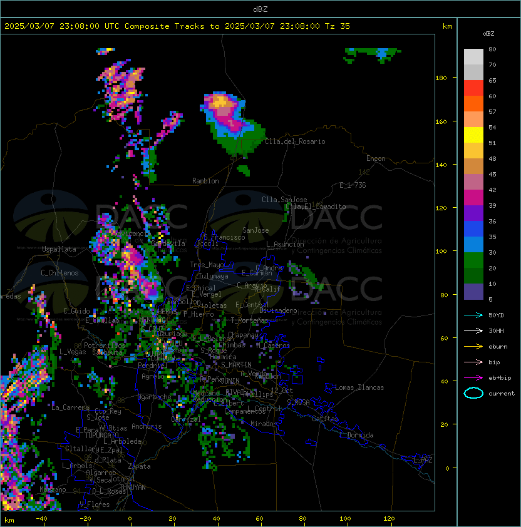The height and width of the screenshot is (527, 521).
Task: Click the 'S_MARTIN' map label
Action: [236, 365]
